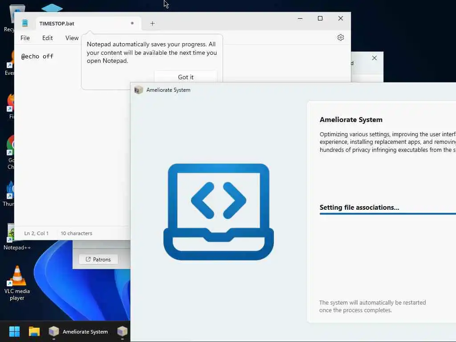
Task: Add a new Notepad tab
Action: 152,24
